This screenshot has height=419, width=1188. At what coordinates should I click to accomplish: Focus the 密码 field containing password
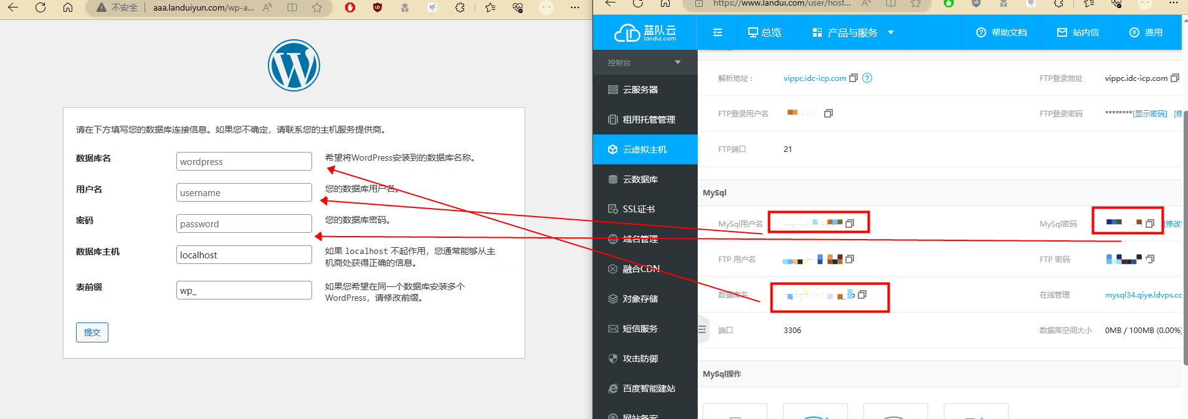[244, 224]
